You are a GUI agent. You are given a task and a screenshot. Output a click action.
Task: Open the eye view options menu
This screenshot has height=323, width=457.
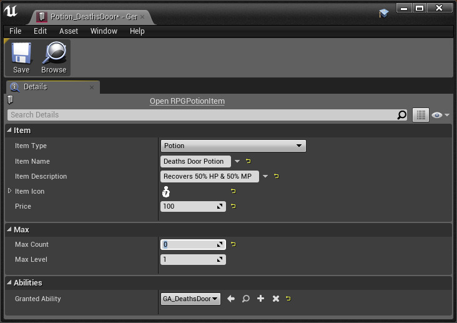(440, 115)
